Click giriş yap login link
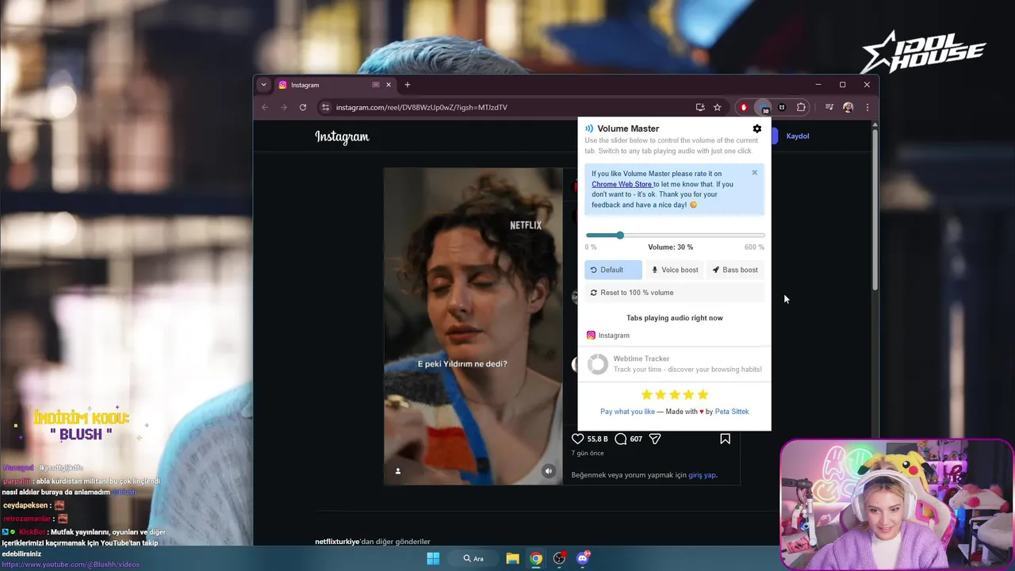This screenshot has height=571, width=1015. click(702, 475)
